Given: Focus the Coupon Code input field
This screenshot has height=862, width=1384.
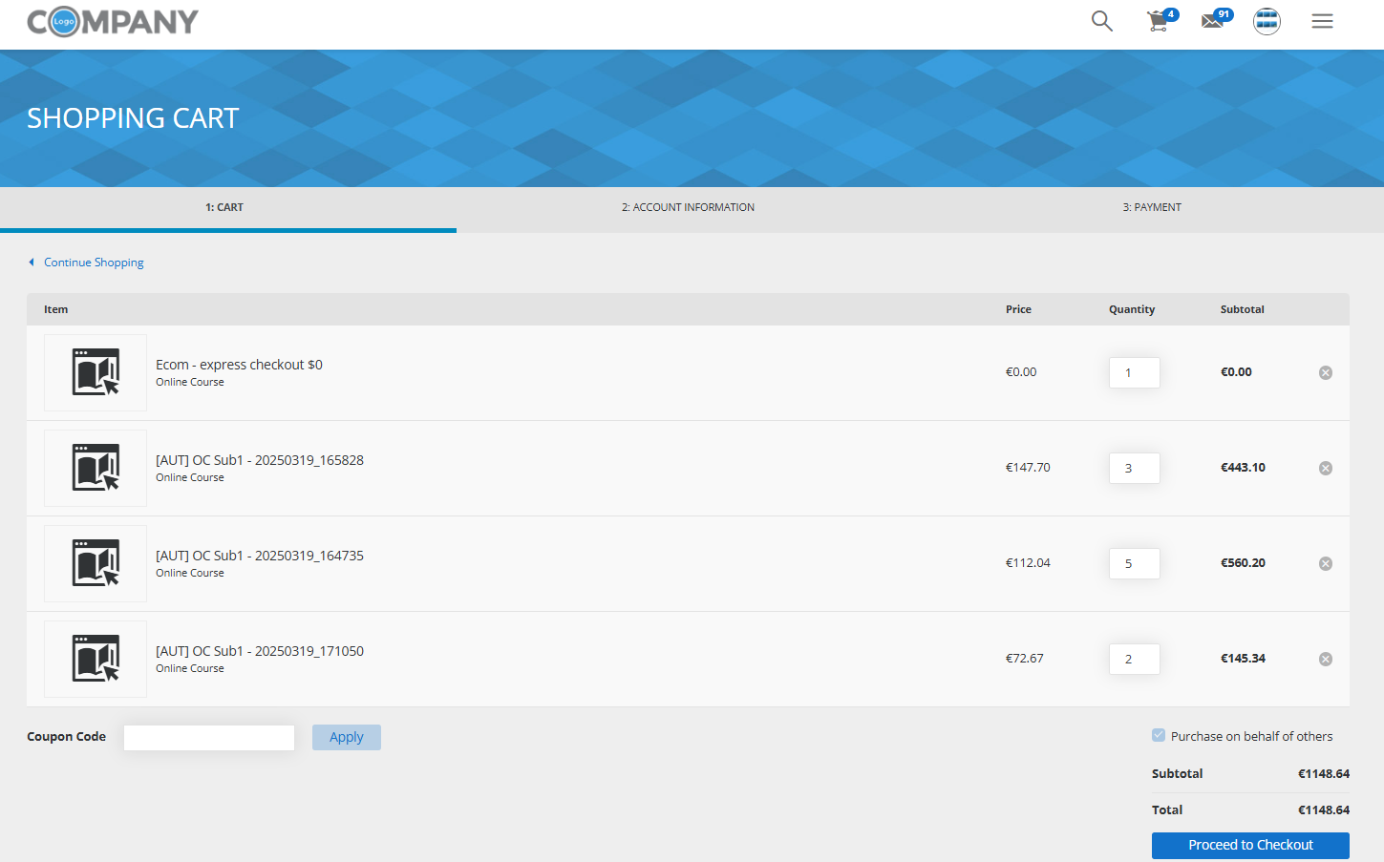Looking at the screenshot, I should point(209,737).
